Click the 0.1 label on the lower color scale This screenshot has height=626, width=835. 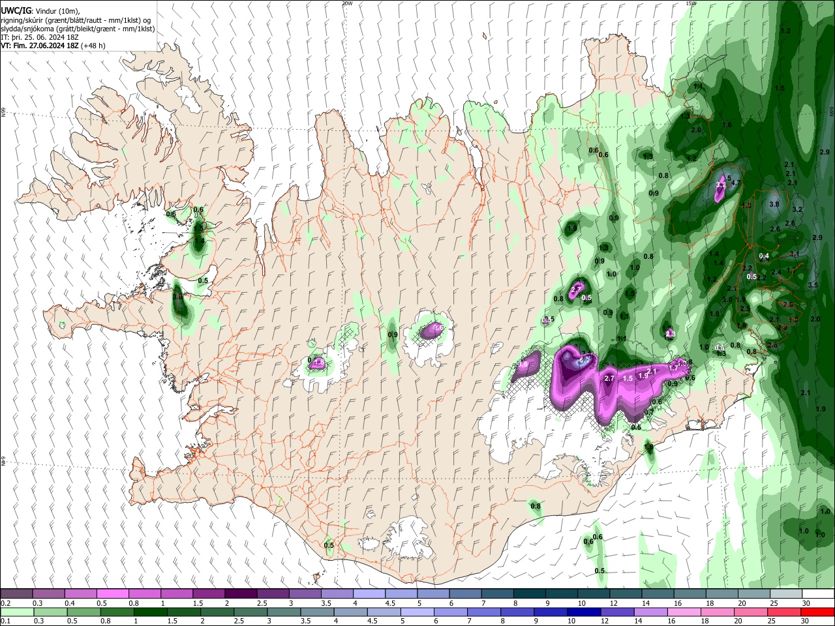[x=5, y=621]
